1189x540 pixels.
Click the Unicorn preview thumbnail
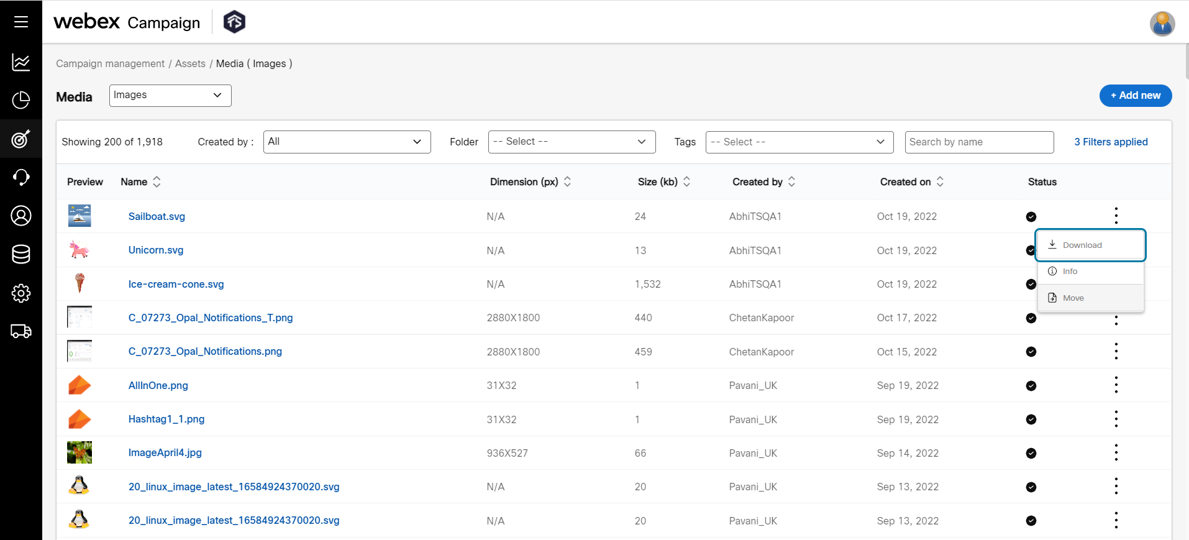pyautogui.click(x=79, y=249)
